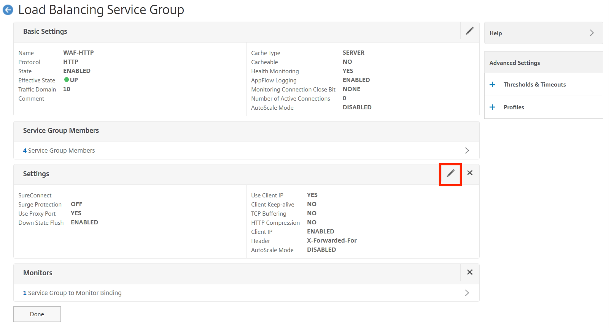
Task: Click the green UP status indicator
Action: point(67,80)
